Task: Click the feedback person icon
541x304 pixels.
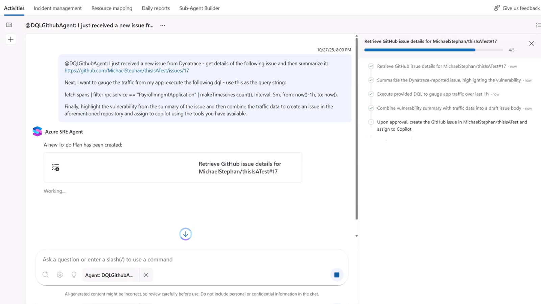Action: pos(497,8)
